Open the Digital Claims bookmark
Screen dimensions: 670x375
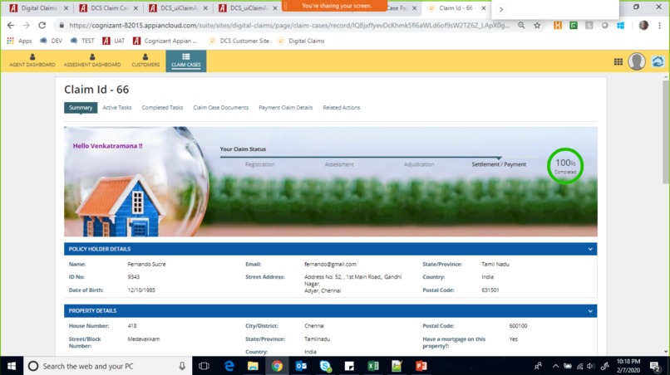302,41
